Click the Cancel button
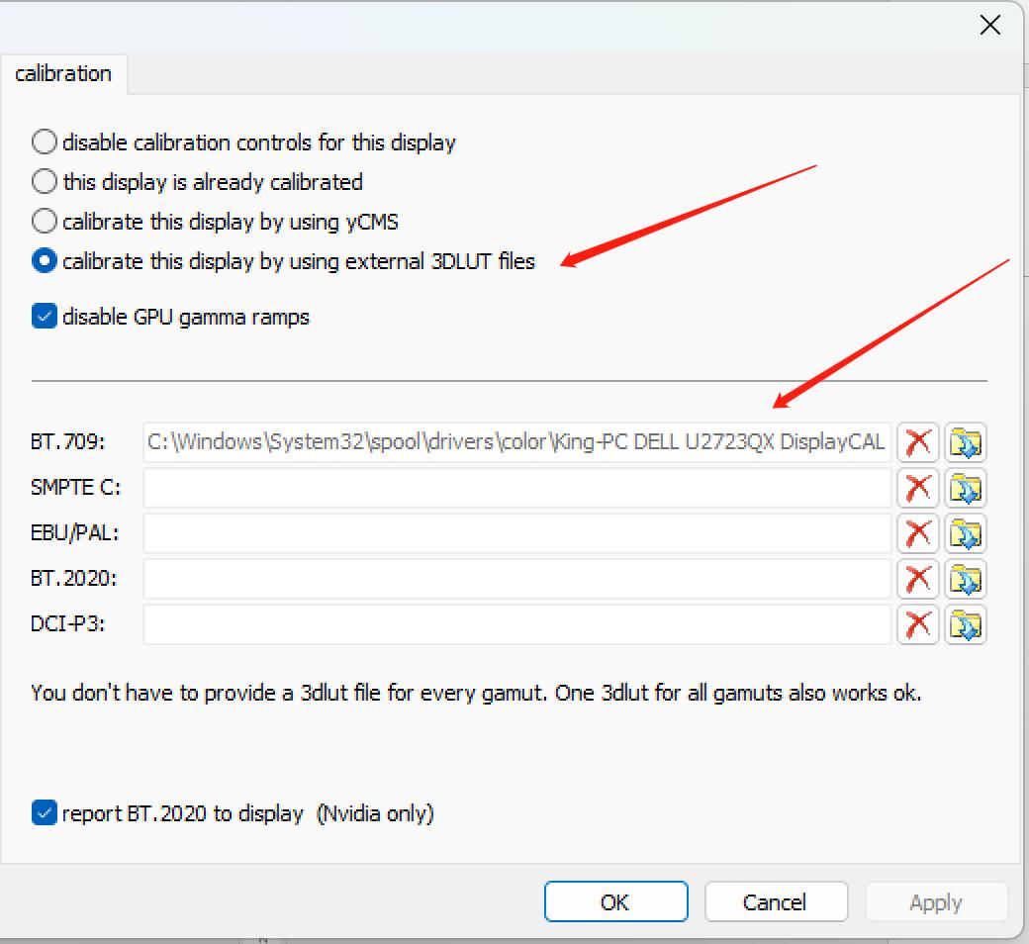The height and width of the screenshot is (944, 1029). tap(776, 902)
